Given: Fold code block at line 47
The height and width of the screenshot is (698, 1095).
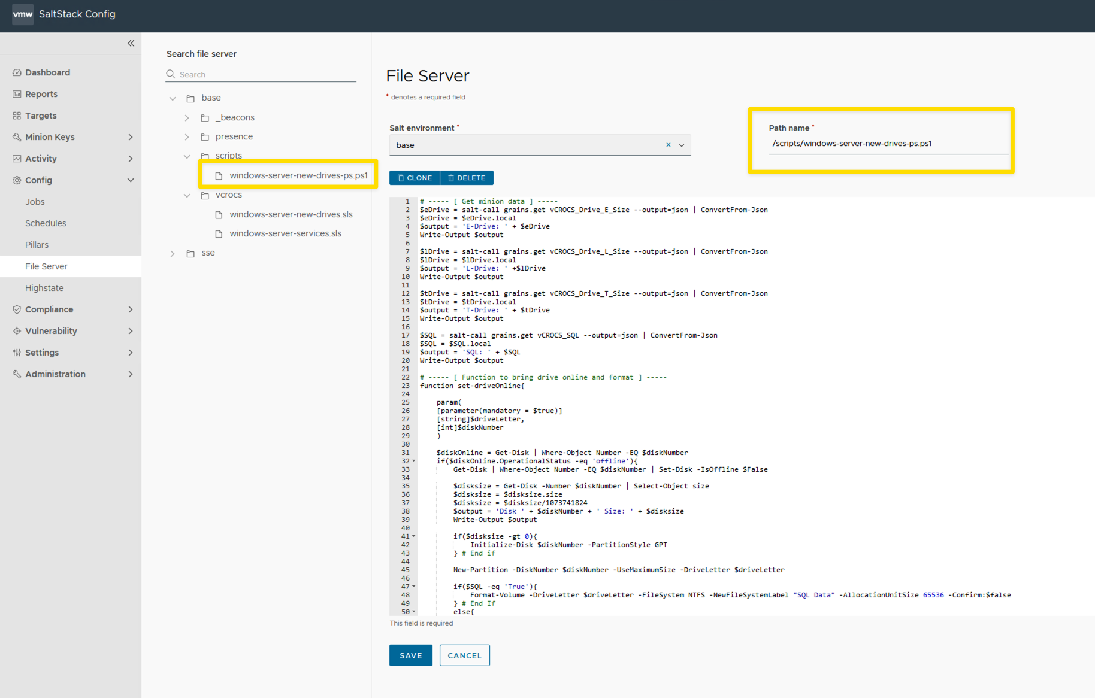Looking at the screenshot, I should coord(414,587).
